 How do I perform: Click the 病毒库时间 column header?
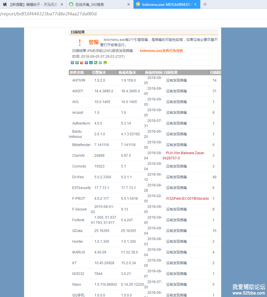point(154,73)
